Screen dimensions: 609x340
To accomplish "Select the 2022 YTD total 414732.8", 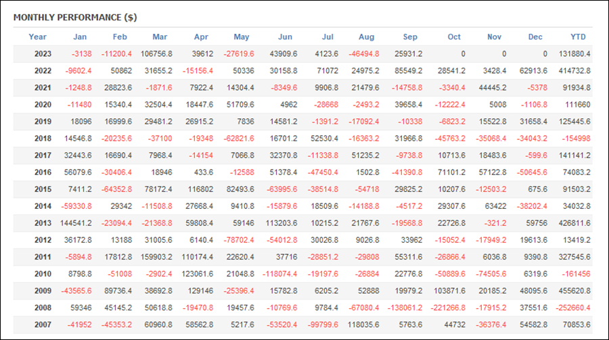I will coord(574,71).
